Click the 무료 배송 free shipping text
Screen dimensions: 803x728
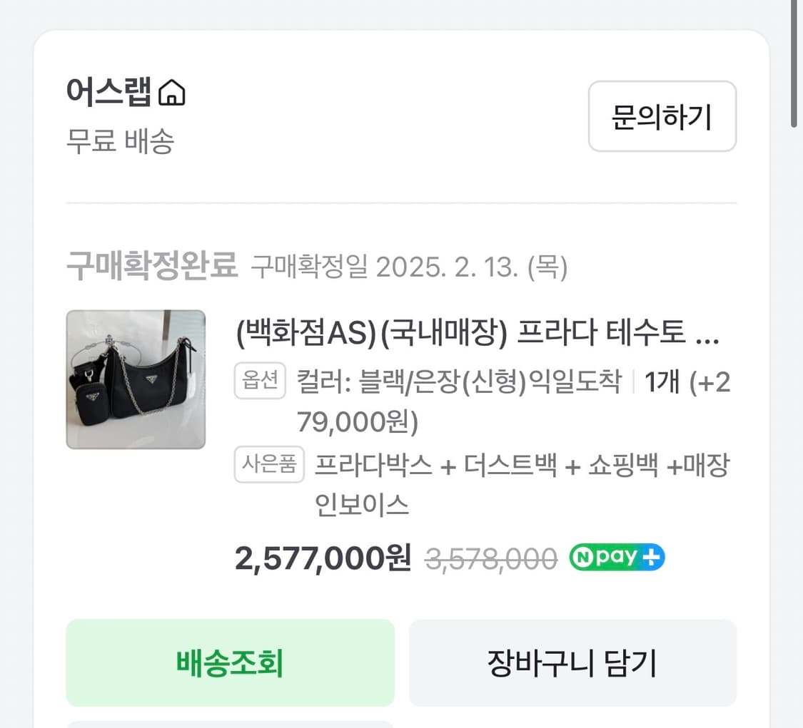click(x=120, y=143)
